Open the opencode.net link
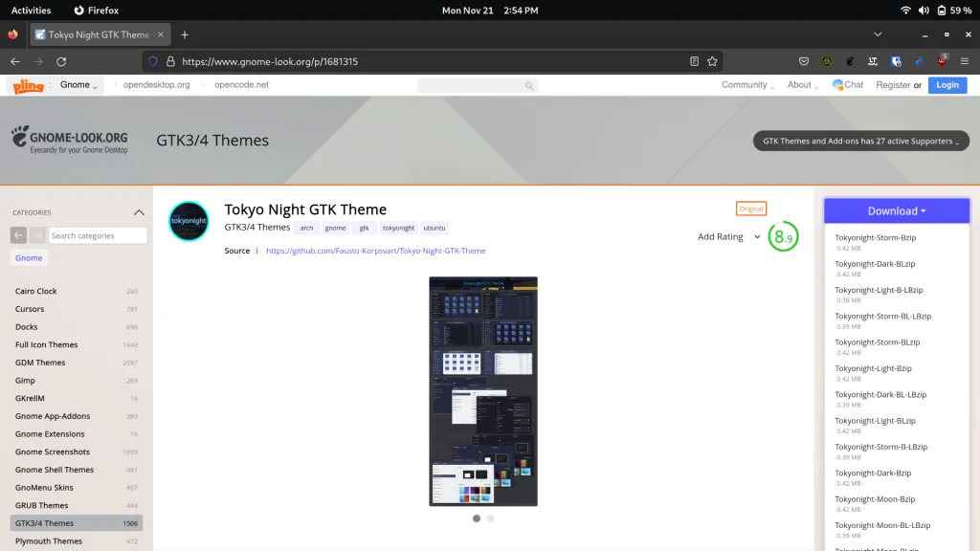The width and height of the screenshot is (980, 551). (241, 85)
